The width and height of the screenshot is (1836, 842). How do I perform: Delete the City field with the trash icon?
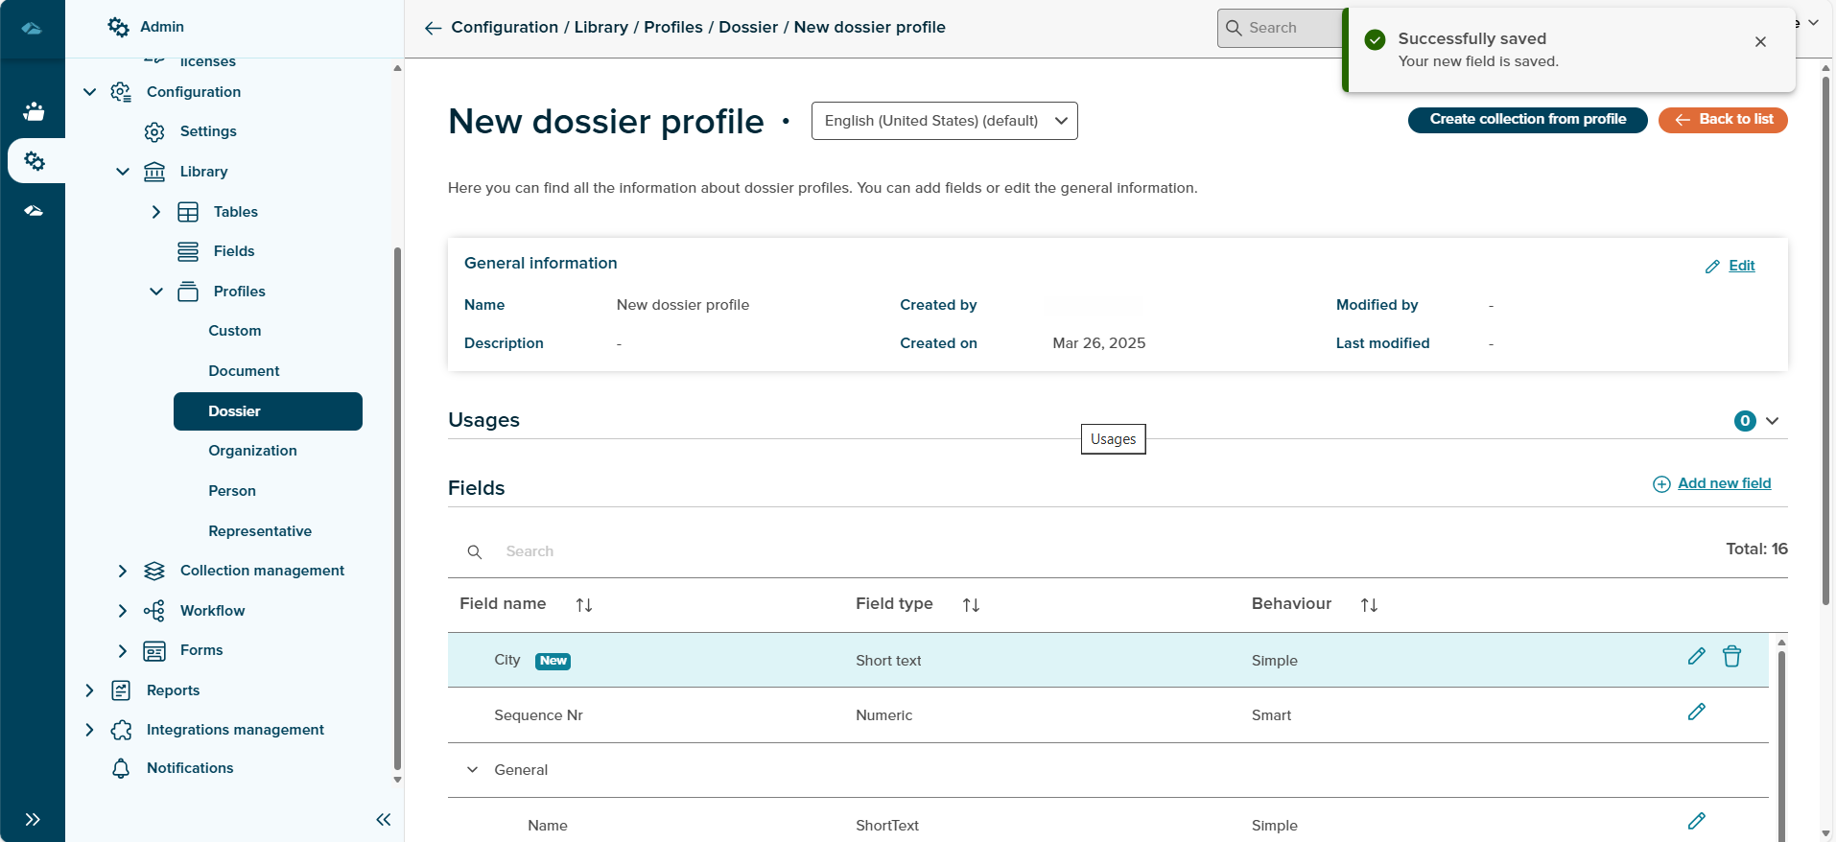(1731, 657)
